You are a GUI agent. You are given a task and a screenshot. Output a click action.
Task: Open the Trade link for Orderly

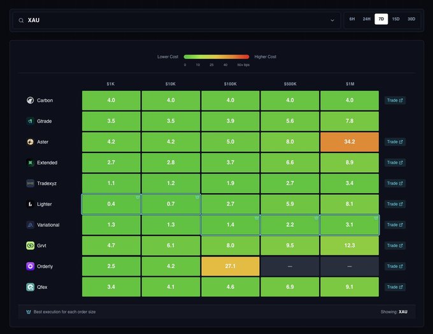coord(395,266)
